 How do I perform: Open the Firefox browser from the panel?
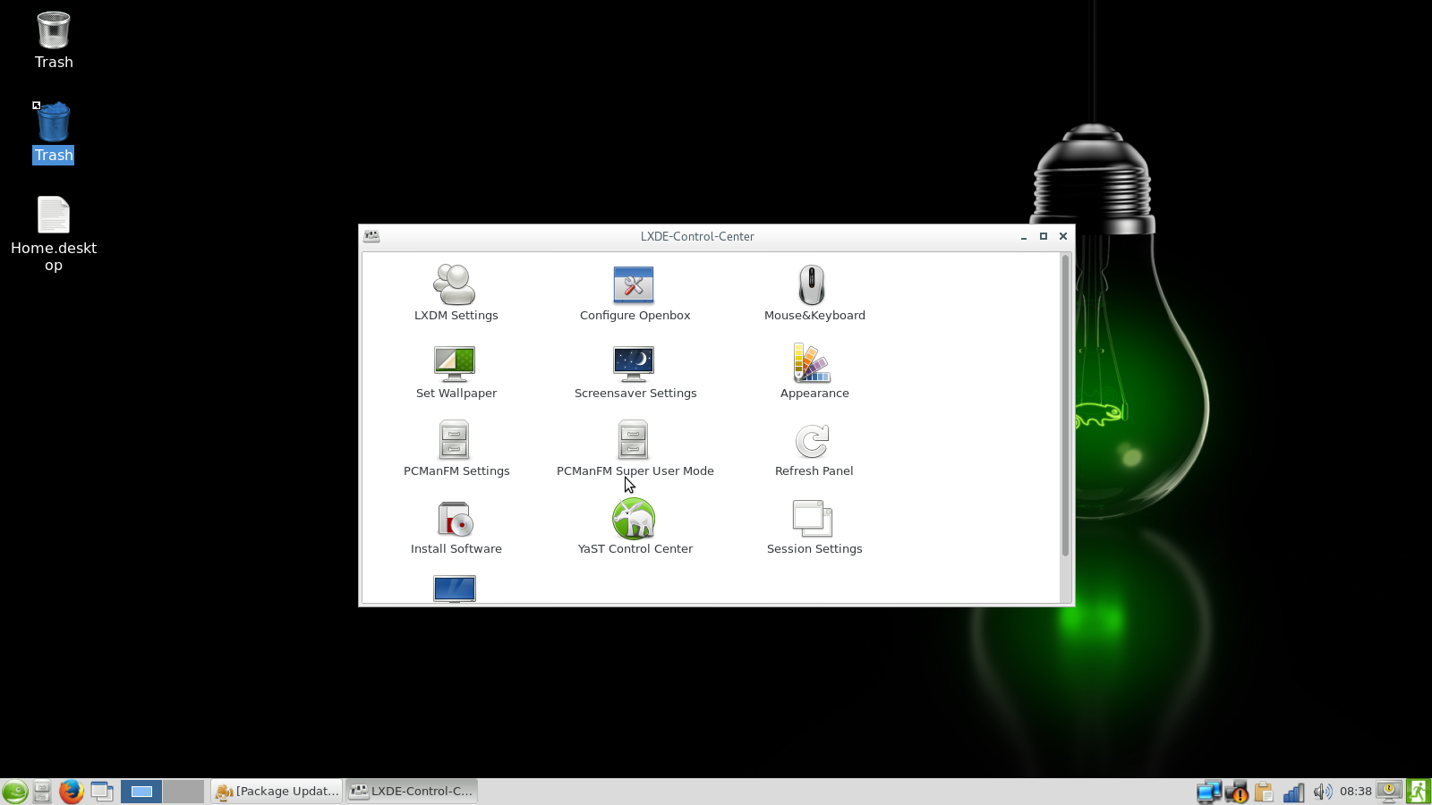(x=72, y=792)
